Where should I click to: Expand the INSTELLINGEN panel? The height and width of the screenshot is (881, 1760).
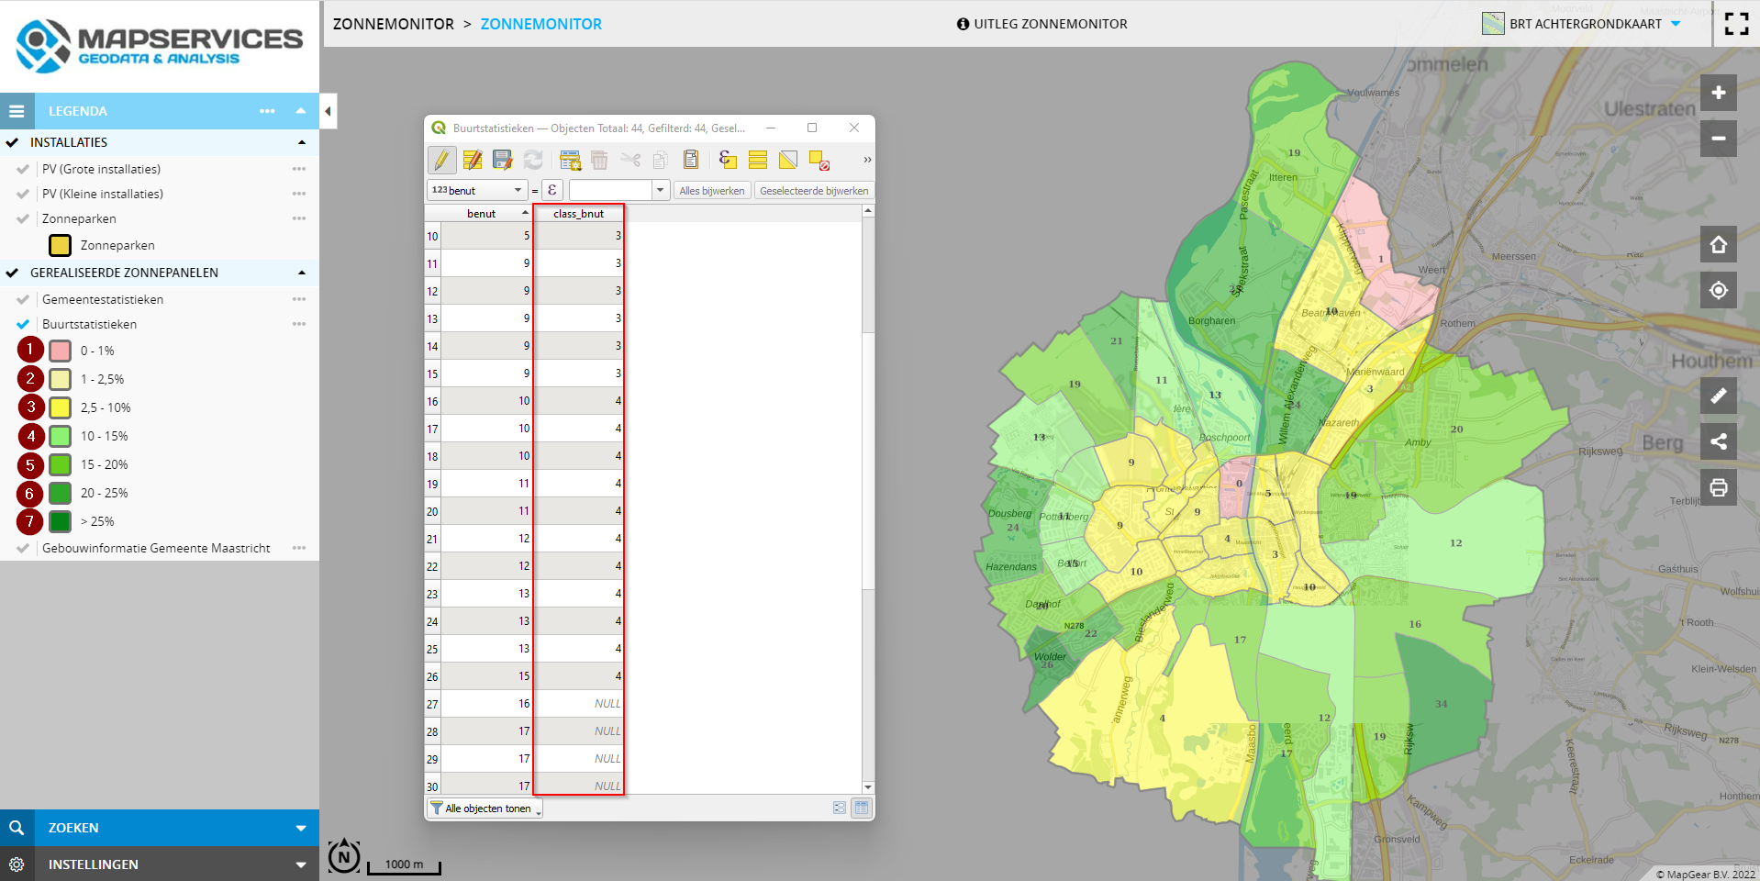pos(301,864)
